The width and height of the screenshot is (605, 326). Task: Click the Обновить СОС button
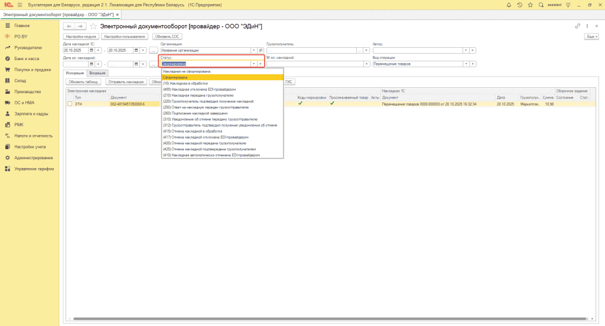(x=168, y=37)
